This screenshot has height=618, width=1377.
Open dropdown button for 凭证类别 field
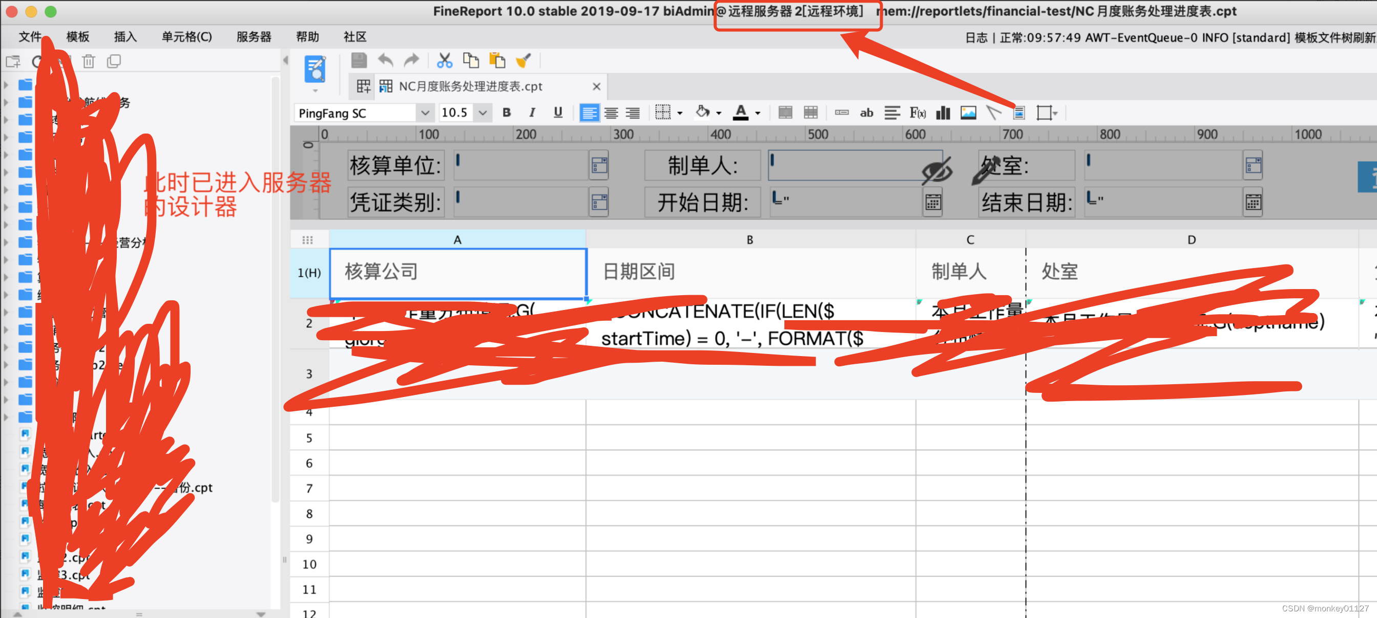[599, 202]
